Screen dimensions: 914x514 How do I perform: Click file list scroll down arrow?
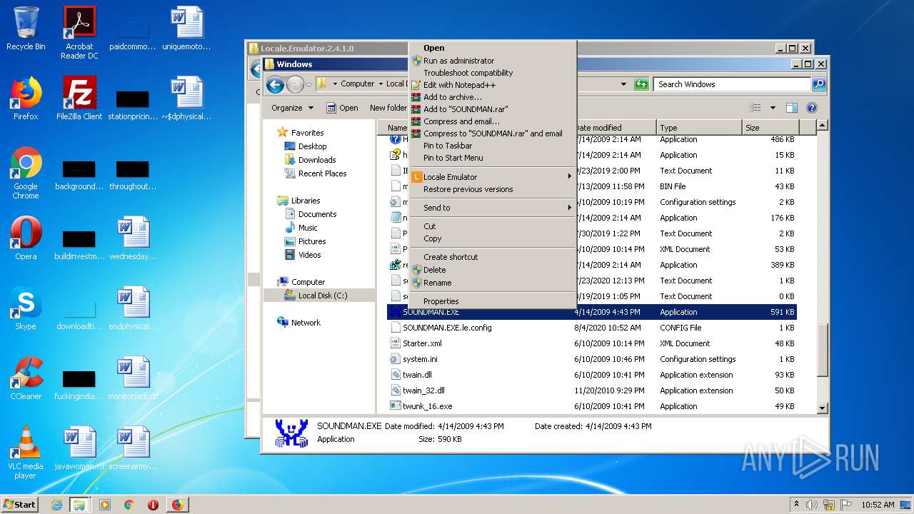[823, 408]
